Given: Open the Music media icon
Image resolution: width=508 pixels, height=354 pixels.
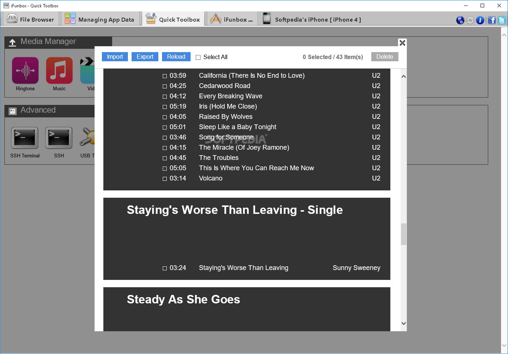Looking at the screenshot, I should pos(59,70).
